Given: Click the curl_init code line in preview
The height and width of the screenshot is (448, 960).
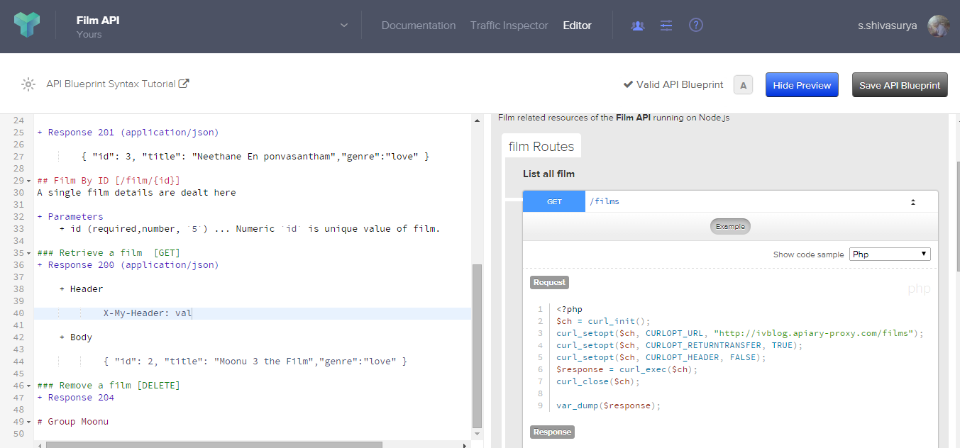Looking at the screenshot, I should point(603,321).
